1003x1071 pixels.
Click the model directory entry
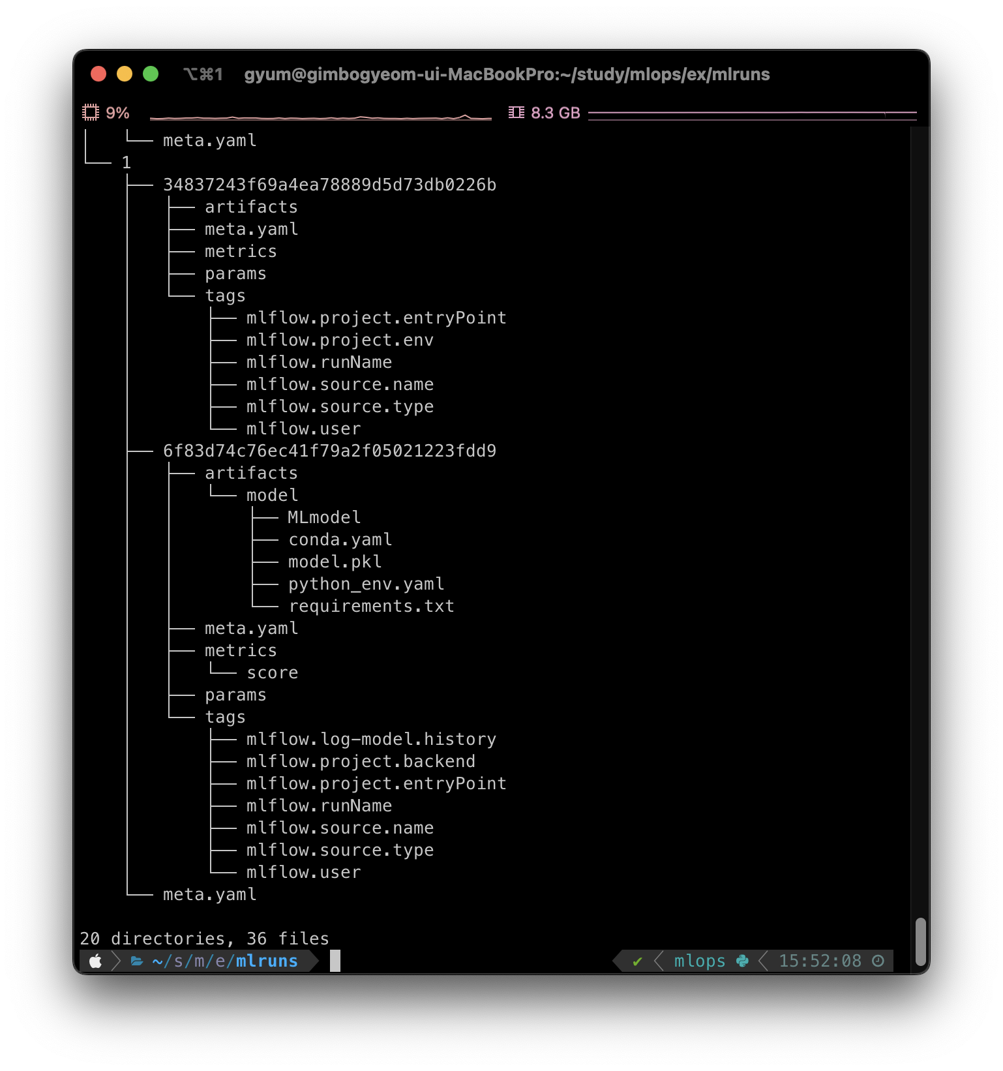tap(273, 495)
